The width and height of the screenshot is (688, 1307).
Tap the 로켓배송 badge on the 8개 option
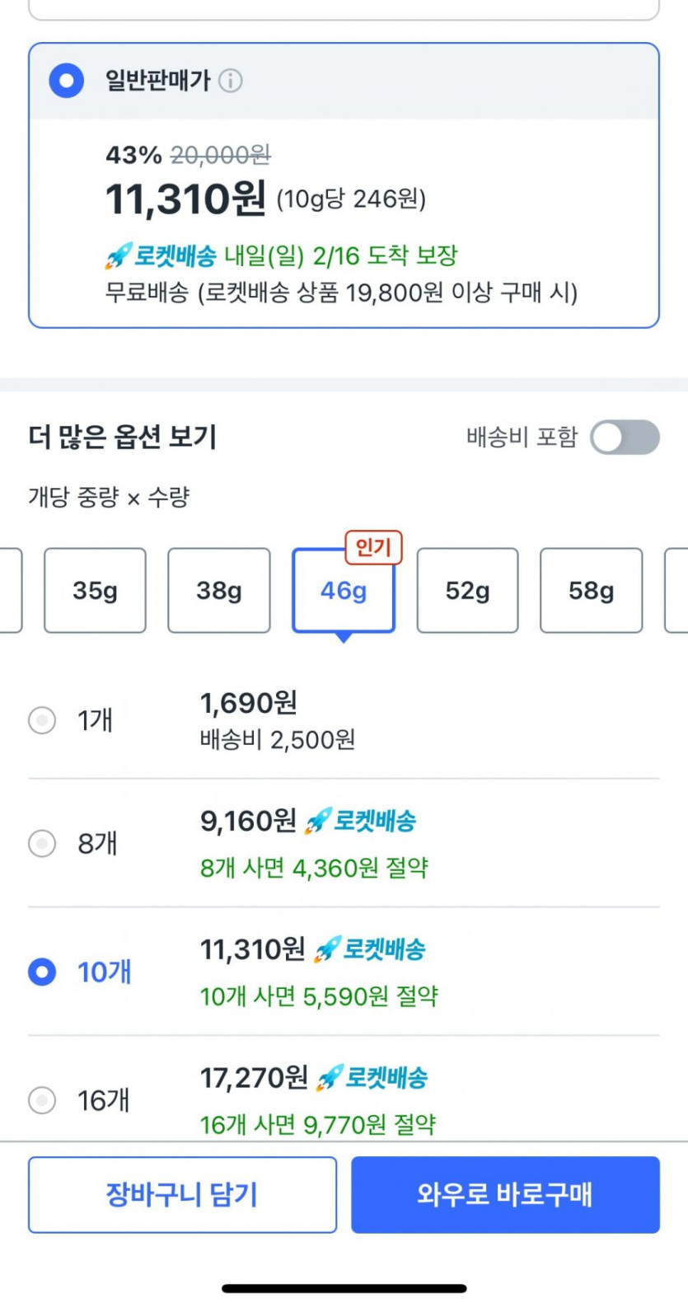[361, 821]
